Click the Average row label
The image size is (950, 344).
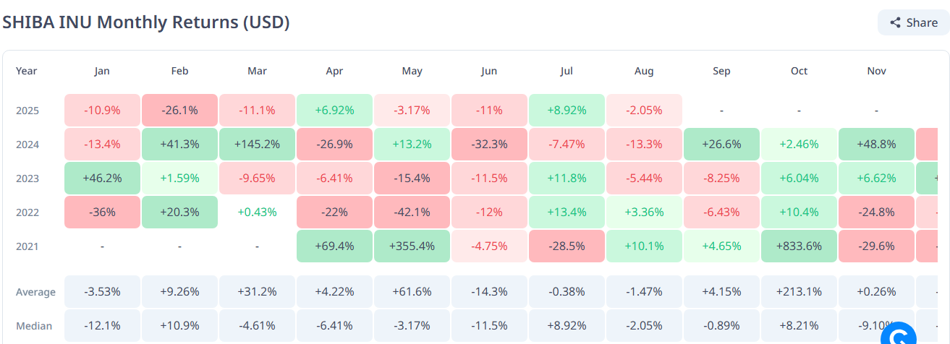(35, 292)
